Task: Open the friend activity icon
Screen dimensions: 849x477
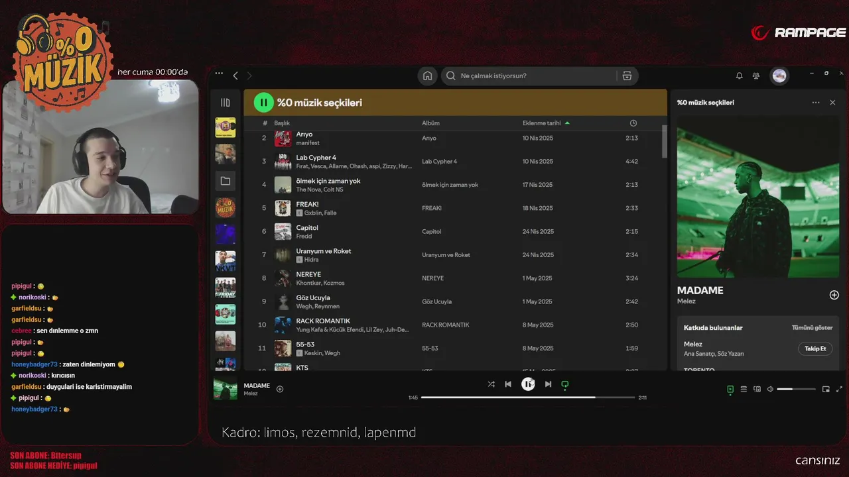Action: (756, 76)
